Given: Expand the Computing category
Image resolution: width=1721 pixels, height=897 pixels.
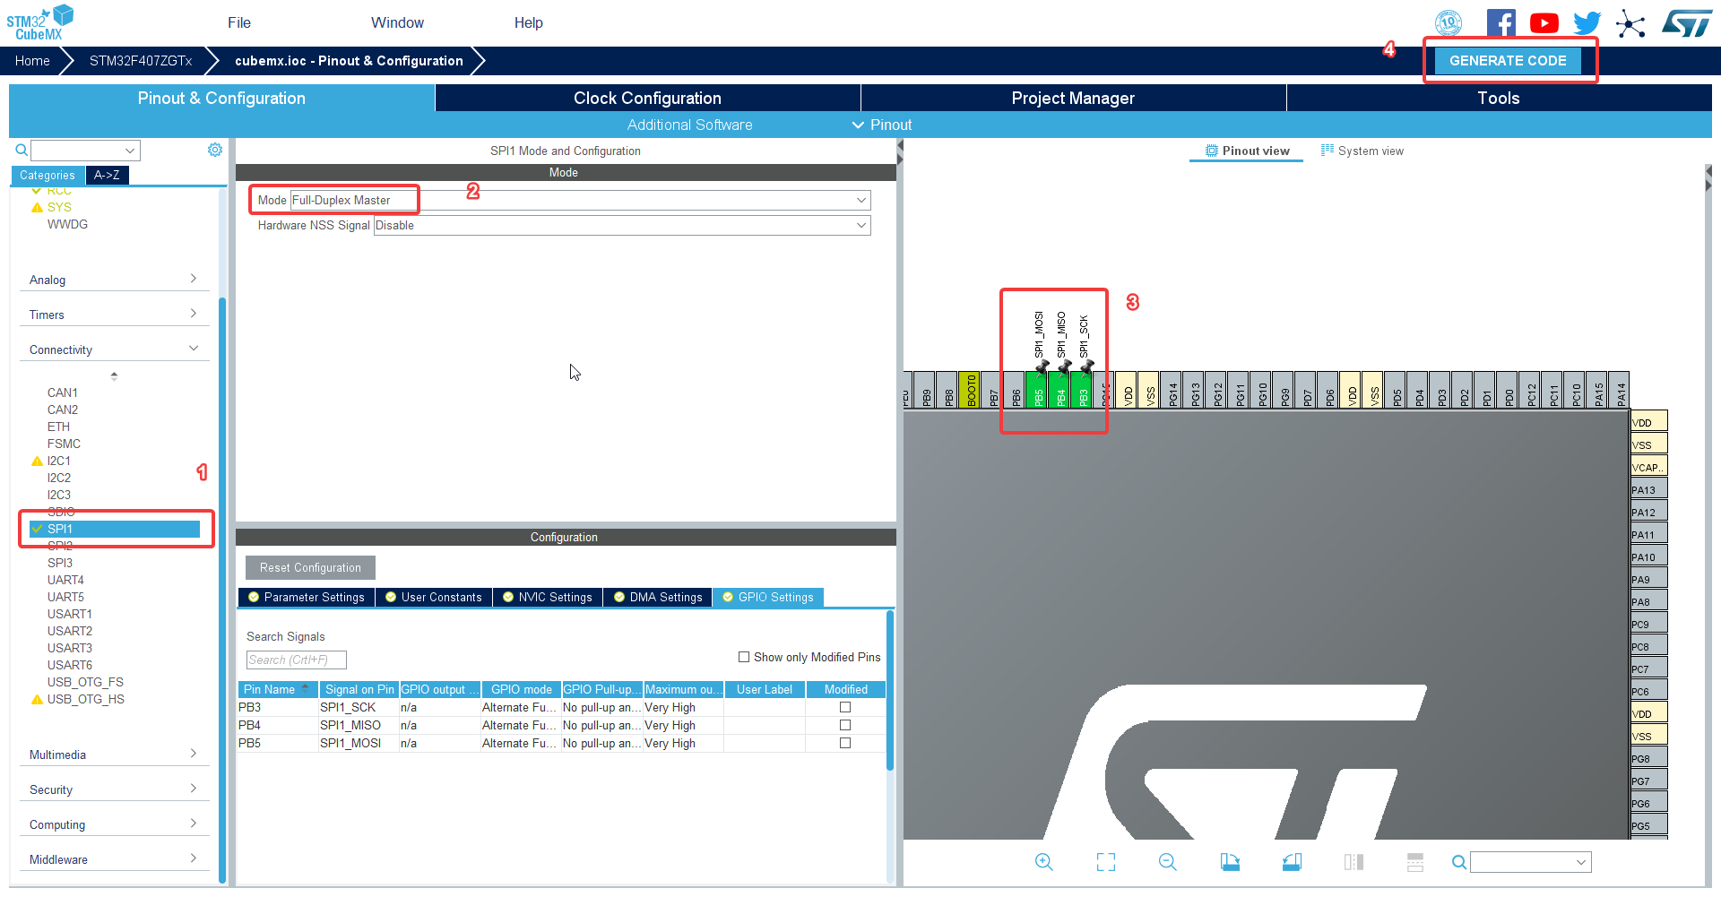Looking at the screenshot, I should point(114,824).
